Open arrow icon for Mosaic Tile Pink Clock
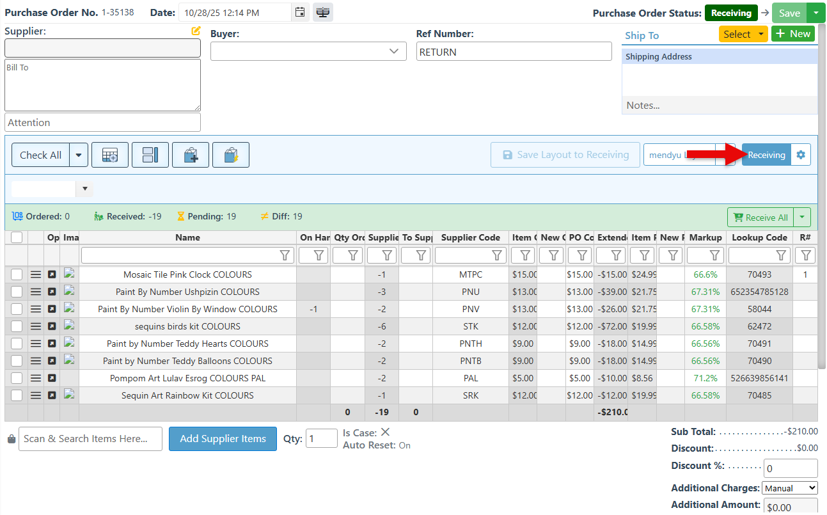Viewport: 827px width, 515px height. [52, 274]
